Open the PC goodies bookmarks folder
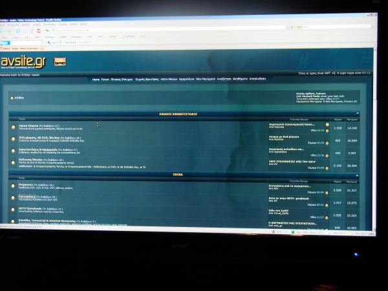This screenshot has height=291, width=388. coord(127,36)
